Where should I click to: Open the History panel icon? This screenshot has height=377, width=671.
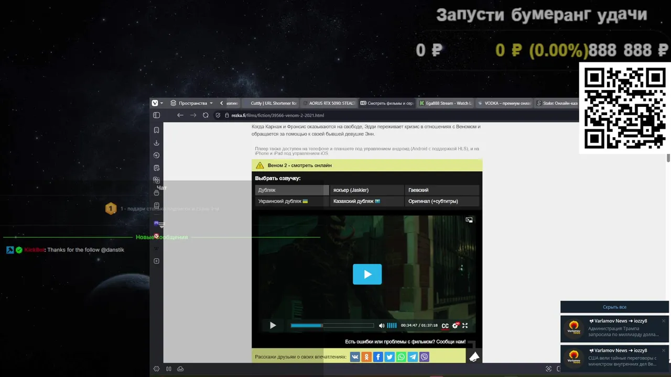[156, 156]
